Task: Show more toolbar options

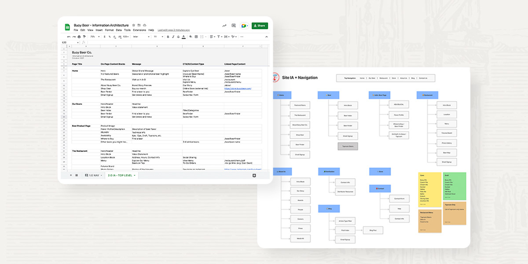Action: pos(242,37)
